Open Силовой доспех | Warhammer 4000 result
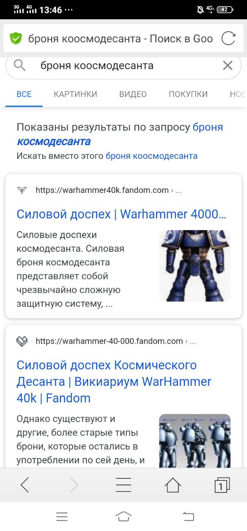 pos(122,214)
